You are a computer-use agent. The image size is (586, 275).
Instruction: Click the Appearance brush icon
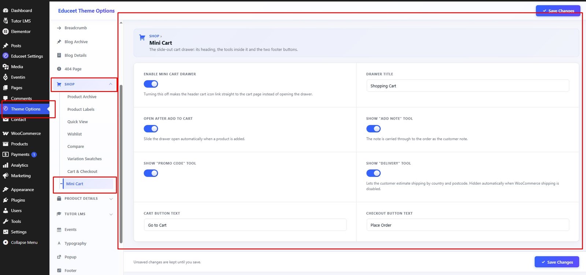click(x=5, y=189)
